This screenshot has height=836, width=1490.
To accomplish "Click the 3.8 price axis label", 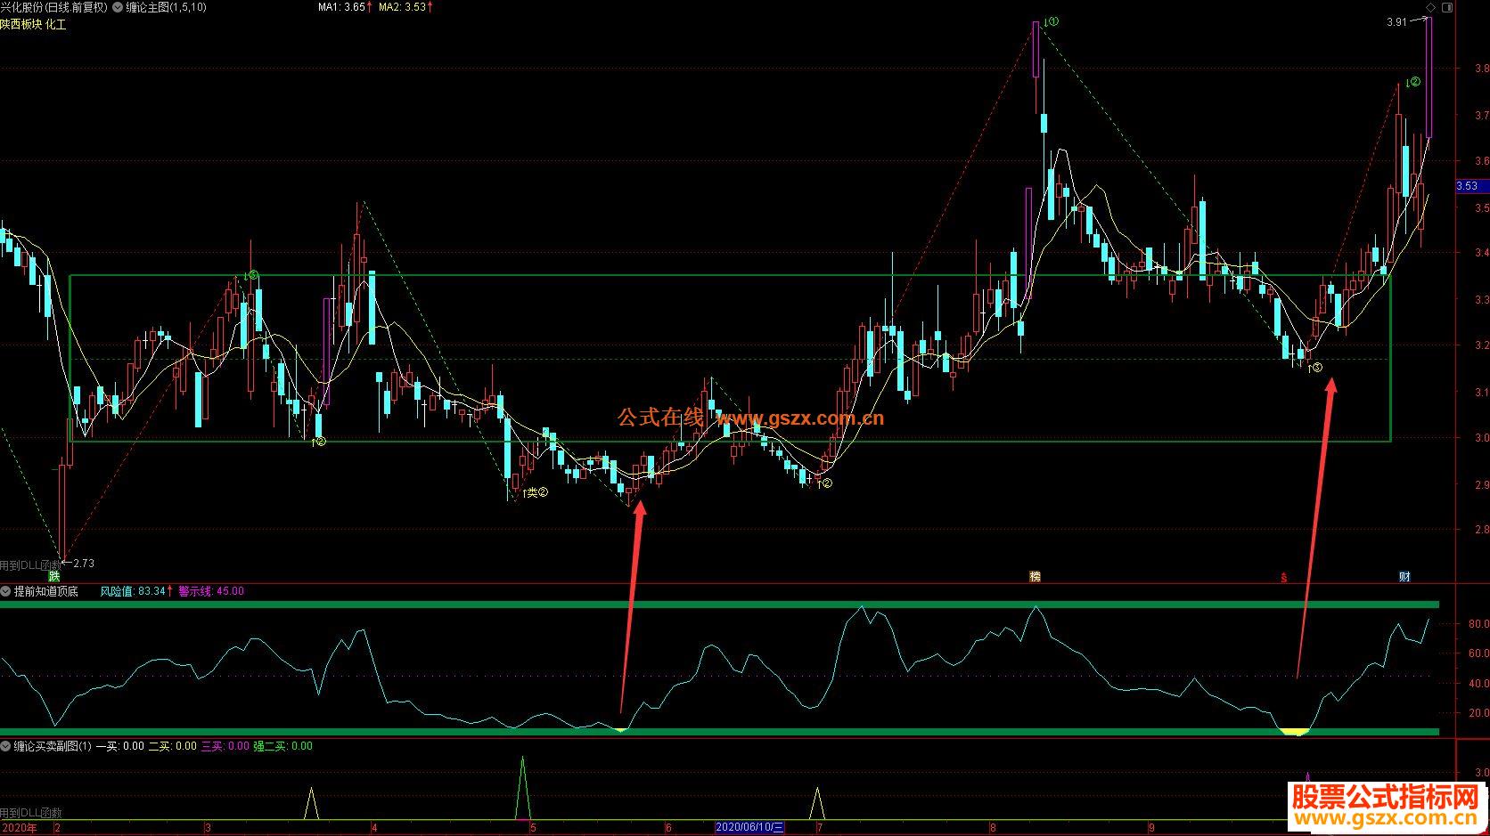I will pyautogui.click(x=1482, y=69).
